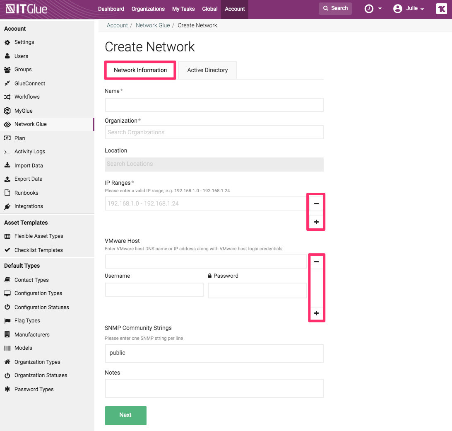Open the Search Organizations combo box
This screenshot has height=431, width=452.
point(214,132)
